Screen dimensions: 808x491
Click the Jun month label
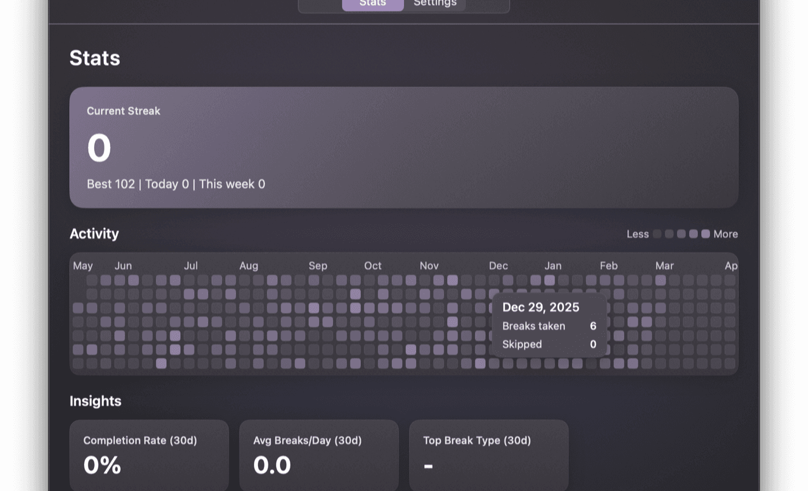pos(123,266)
